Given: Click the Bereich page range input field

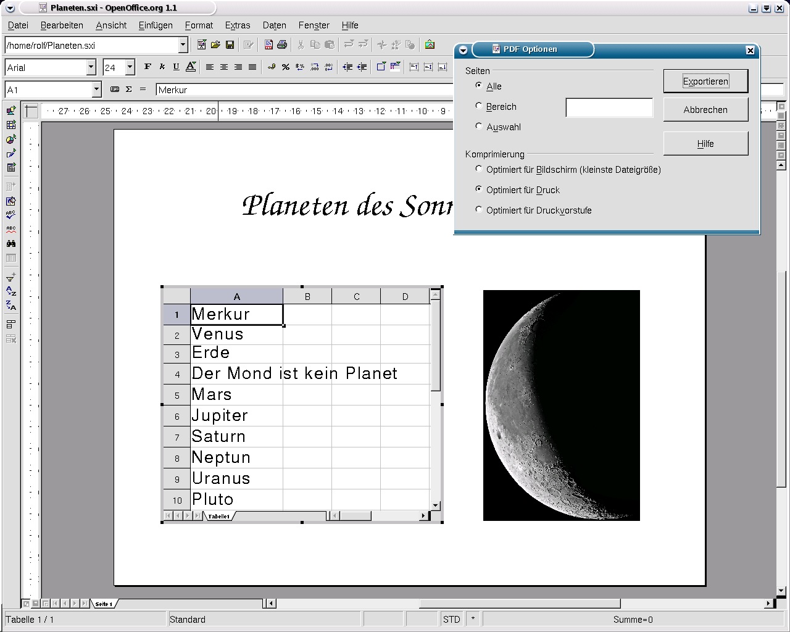Looking at the screenshot, I should 609,107.
